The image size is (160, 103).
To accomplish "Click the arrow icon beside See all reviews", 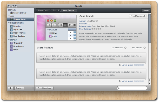I will click(125, 48).
